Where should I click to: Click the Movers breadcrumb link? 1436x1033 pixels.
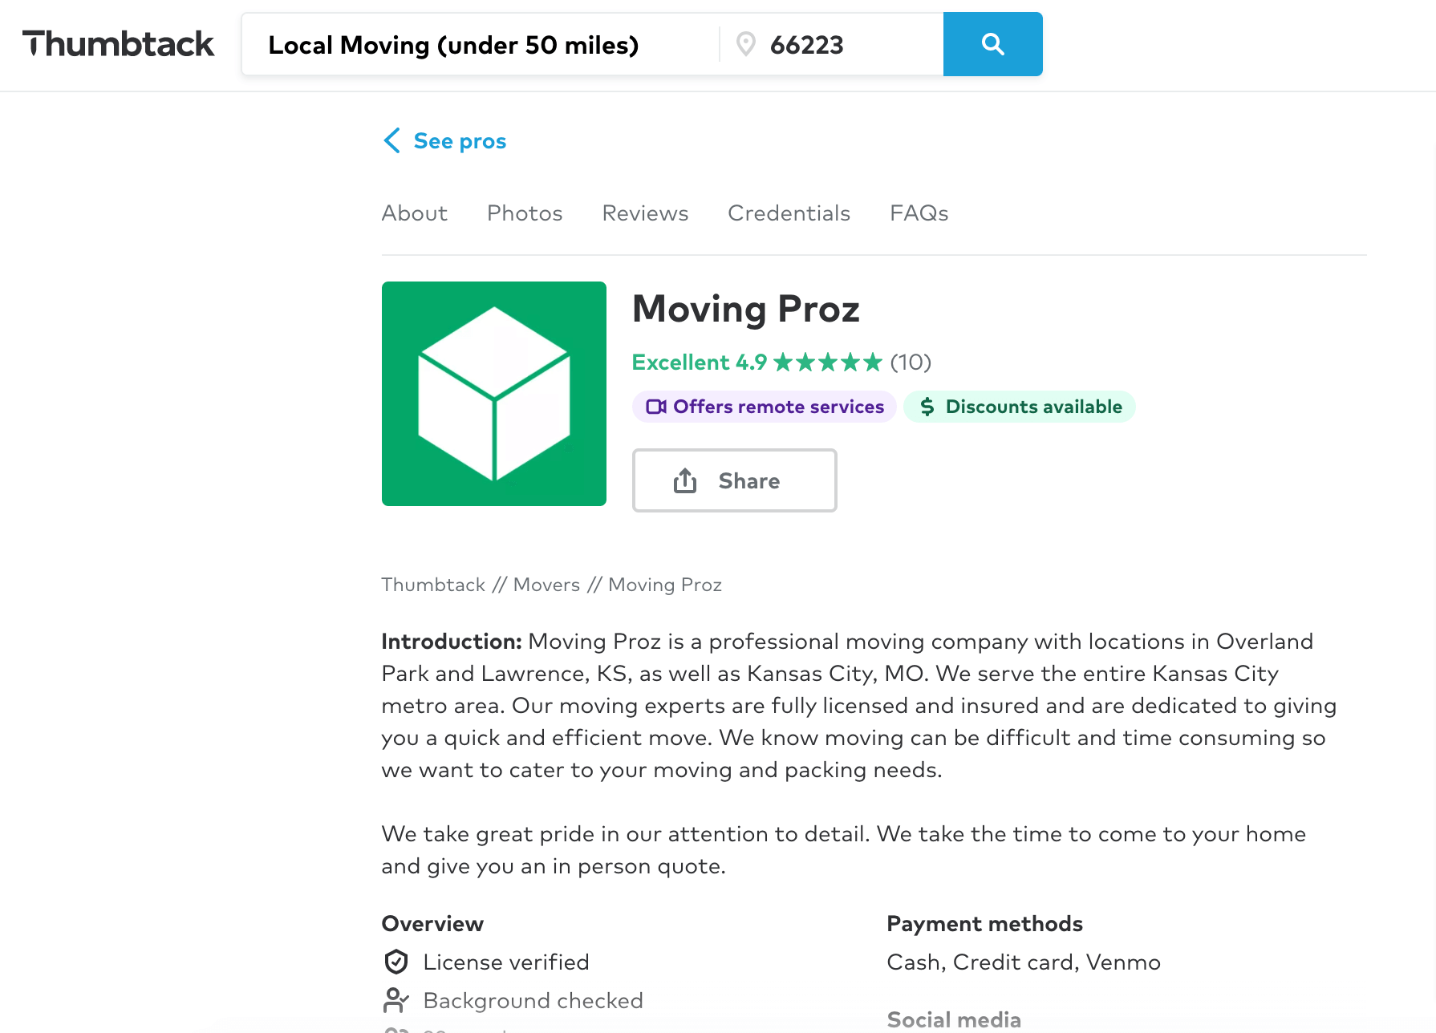pos(546,585)
